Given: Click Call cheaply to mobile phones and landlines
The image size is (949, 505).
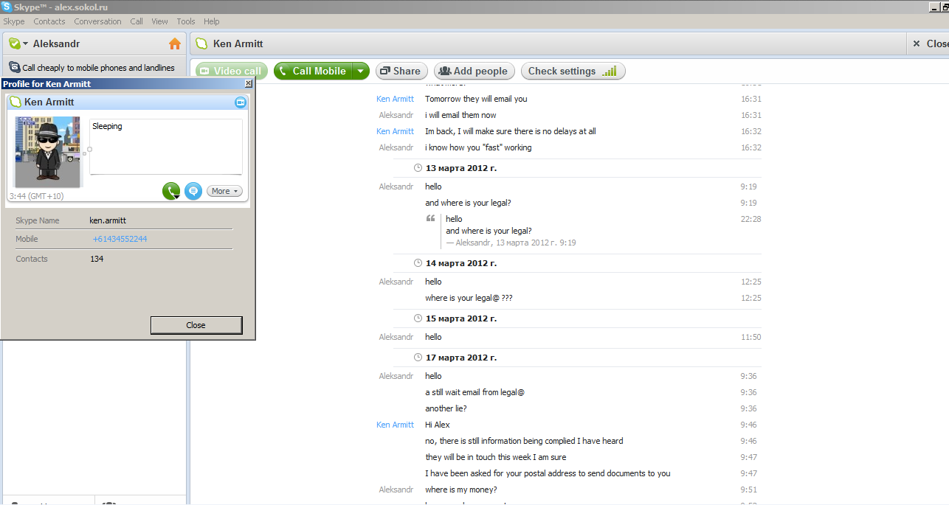Looking at the screenshot, I should 98,67.
